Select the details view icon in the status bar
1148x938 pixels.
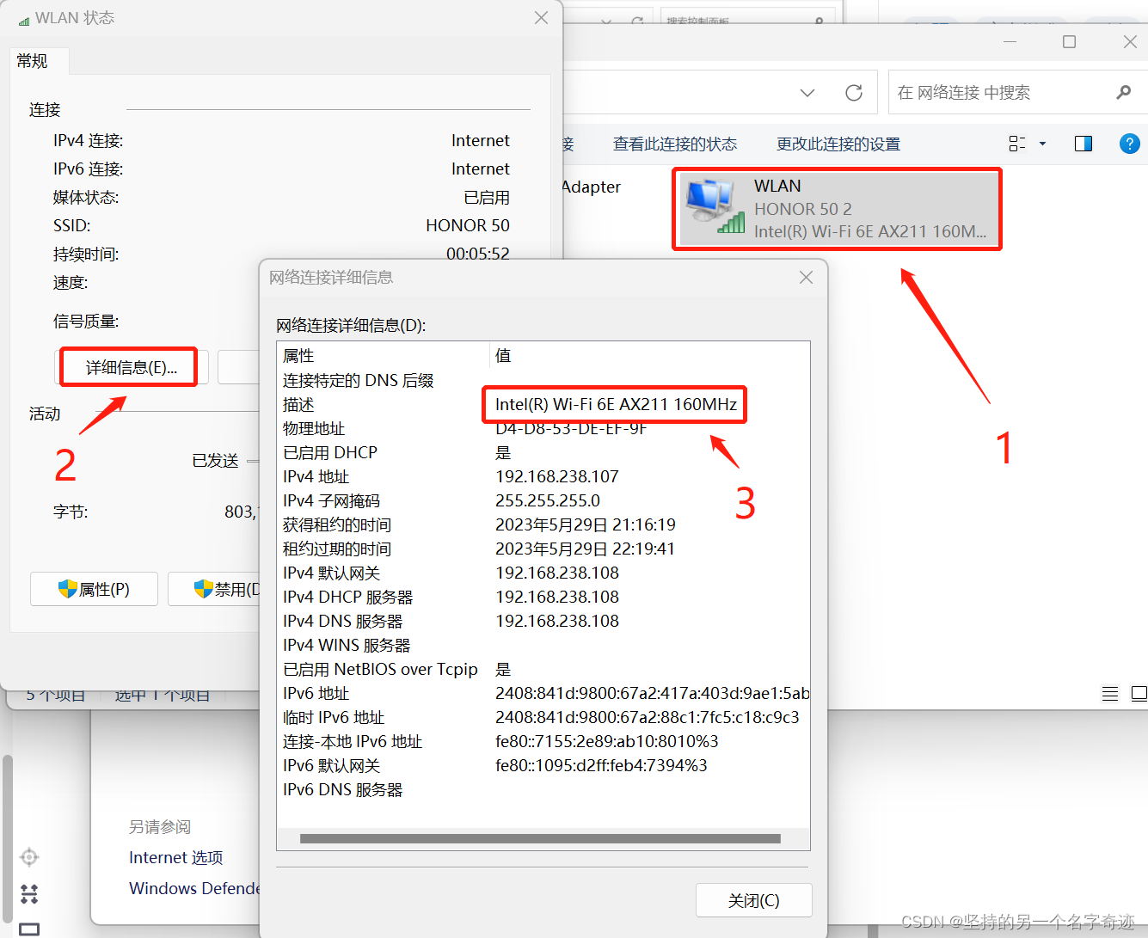pyautogui.click(x=1110, y=694)
